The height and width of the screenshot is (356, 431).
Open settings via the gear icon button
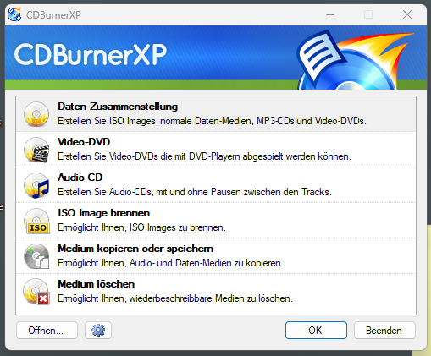(98, 330)
